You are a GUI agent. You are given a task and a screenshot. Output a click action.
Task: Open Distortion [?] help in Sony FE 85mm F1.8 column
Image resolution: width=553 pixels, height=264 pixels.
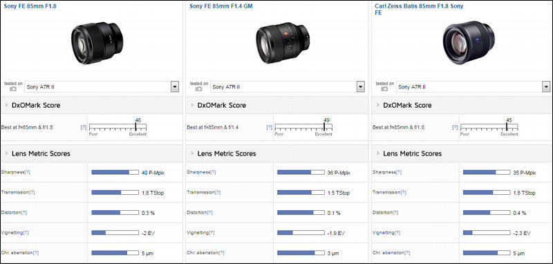pos(24,213)
